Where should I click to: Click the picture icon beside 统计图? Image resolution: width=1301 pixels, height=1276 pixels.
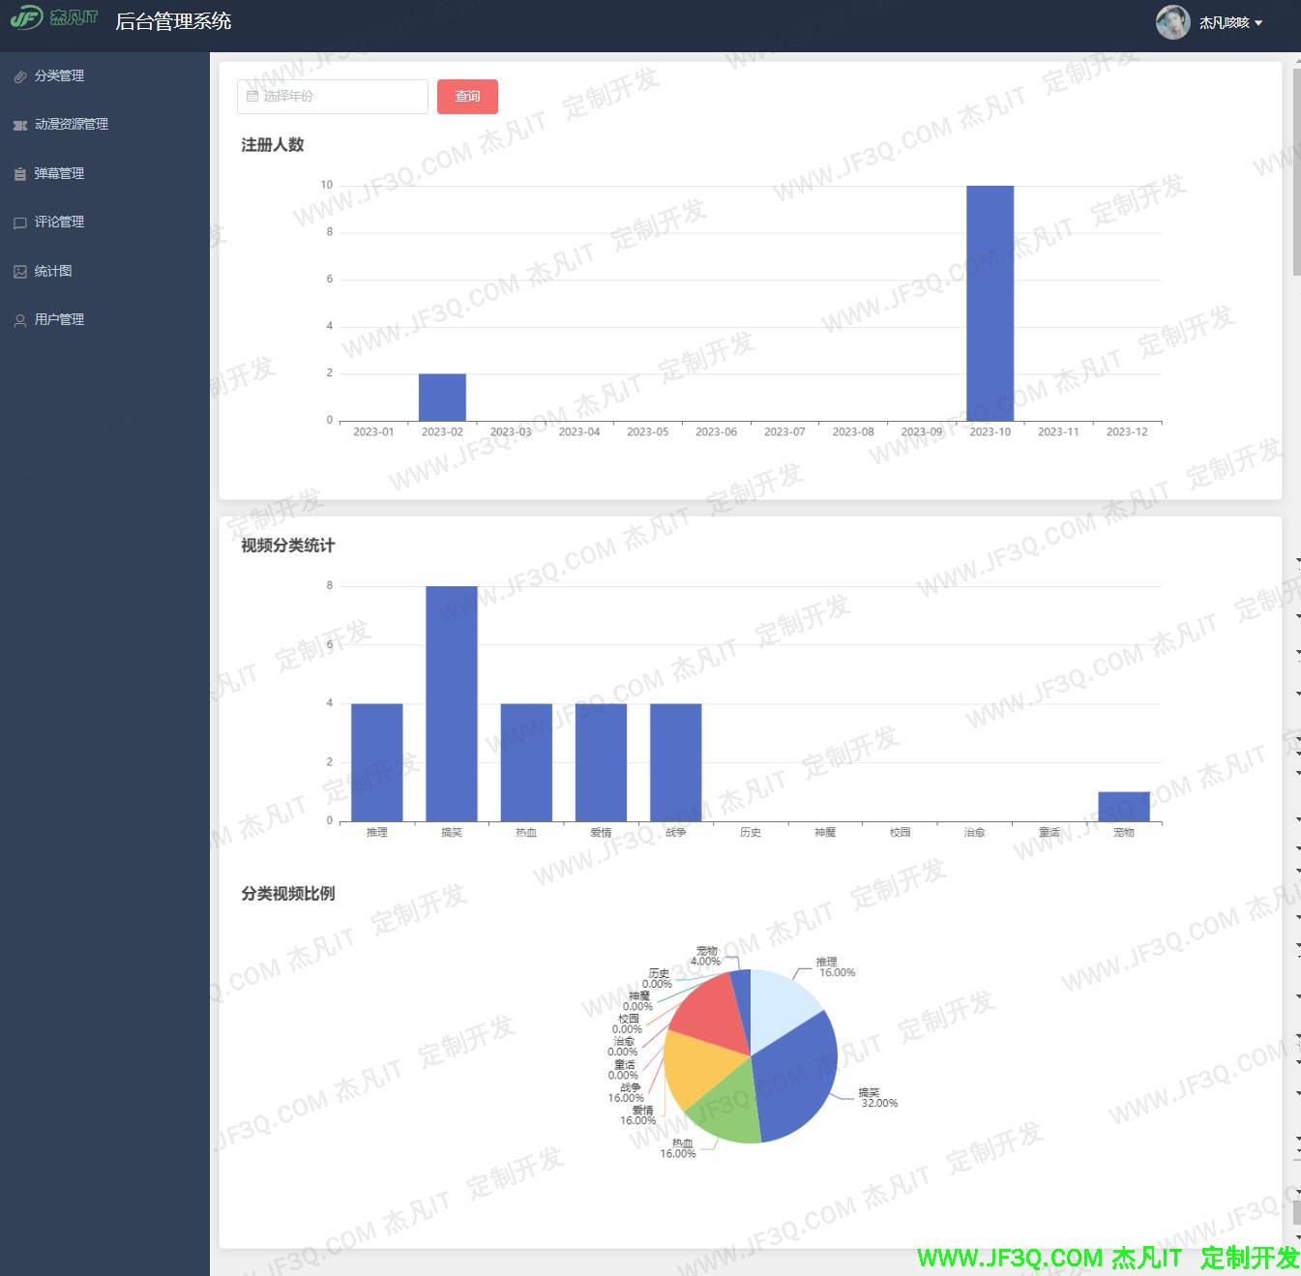click(20, 272)
